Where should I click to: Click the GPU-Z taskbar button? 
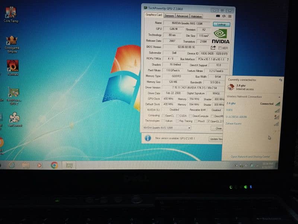tap(69, 165)
